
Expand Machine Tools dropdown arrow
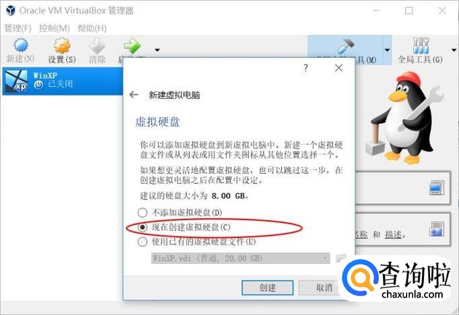tap(387, 50)
